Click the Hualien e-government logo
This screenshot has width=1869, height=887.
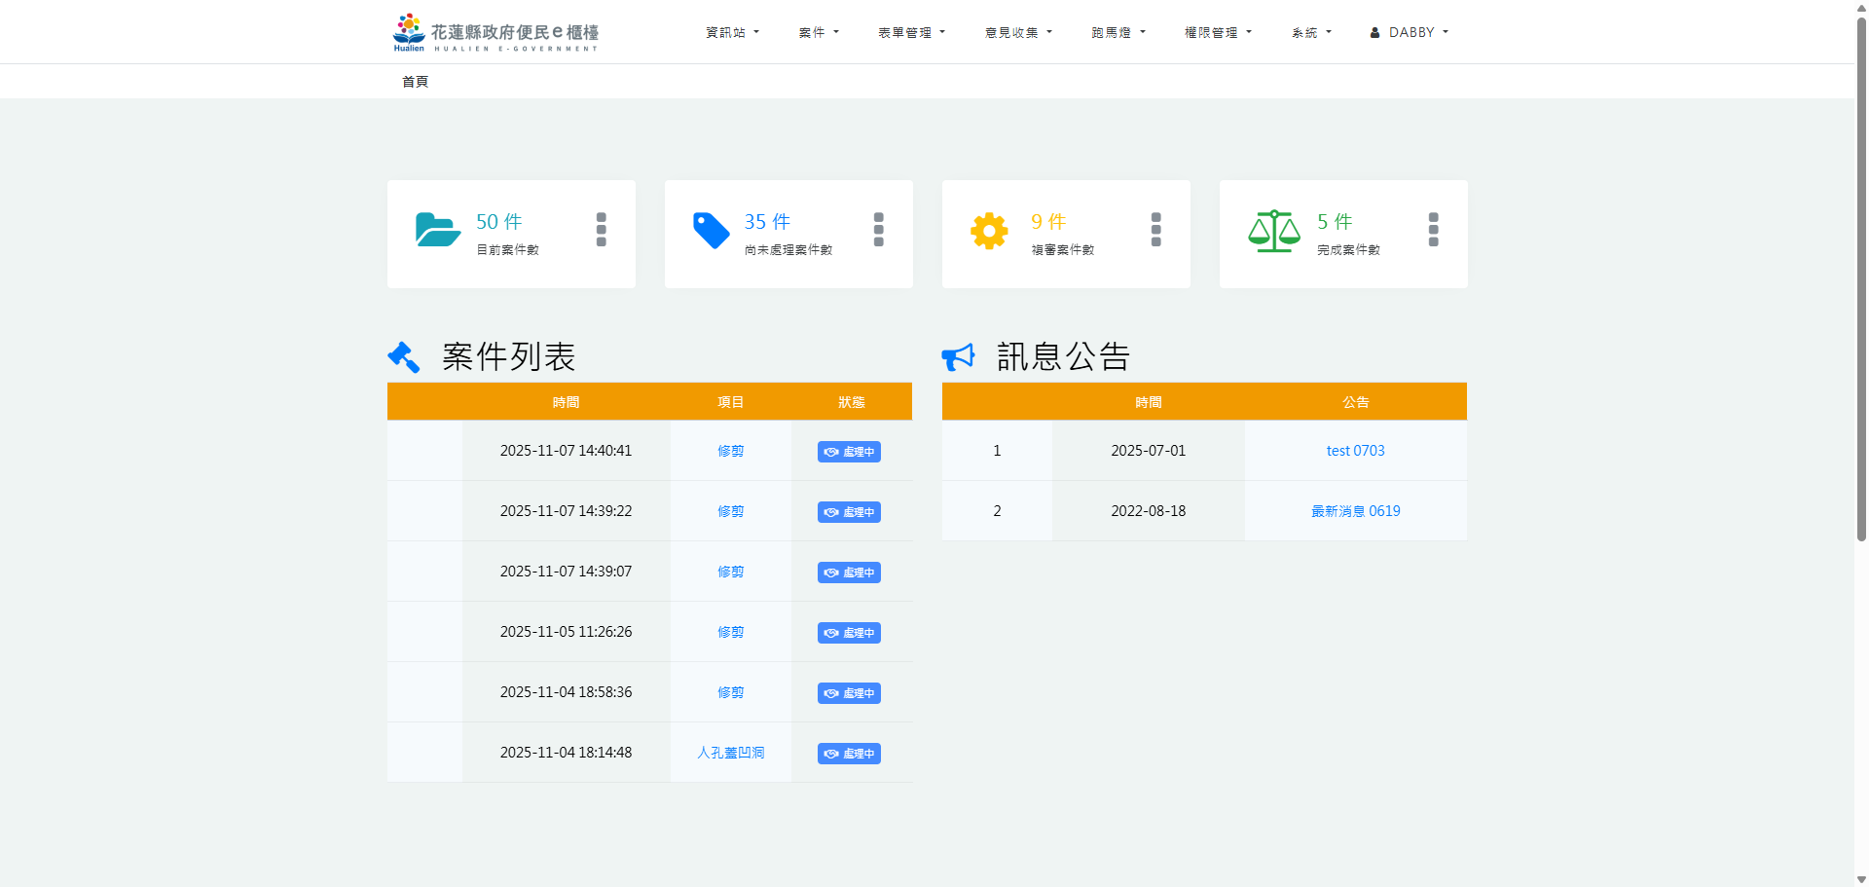tap(495, 33)
